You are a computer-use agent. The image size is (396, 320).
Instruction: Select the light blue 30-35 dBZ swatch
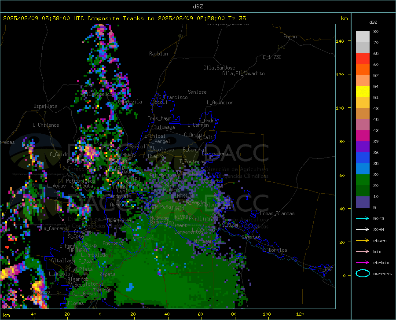pyautogui.click(x=363, y=169)
